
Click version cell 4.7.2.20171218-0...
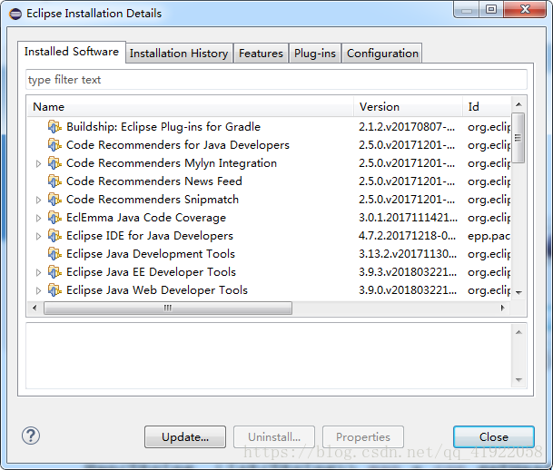click(x=408, y=236)
